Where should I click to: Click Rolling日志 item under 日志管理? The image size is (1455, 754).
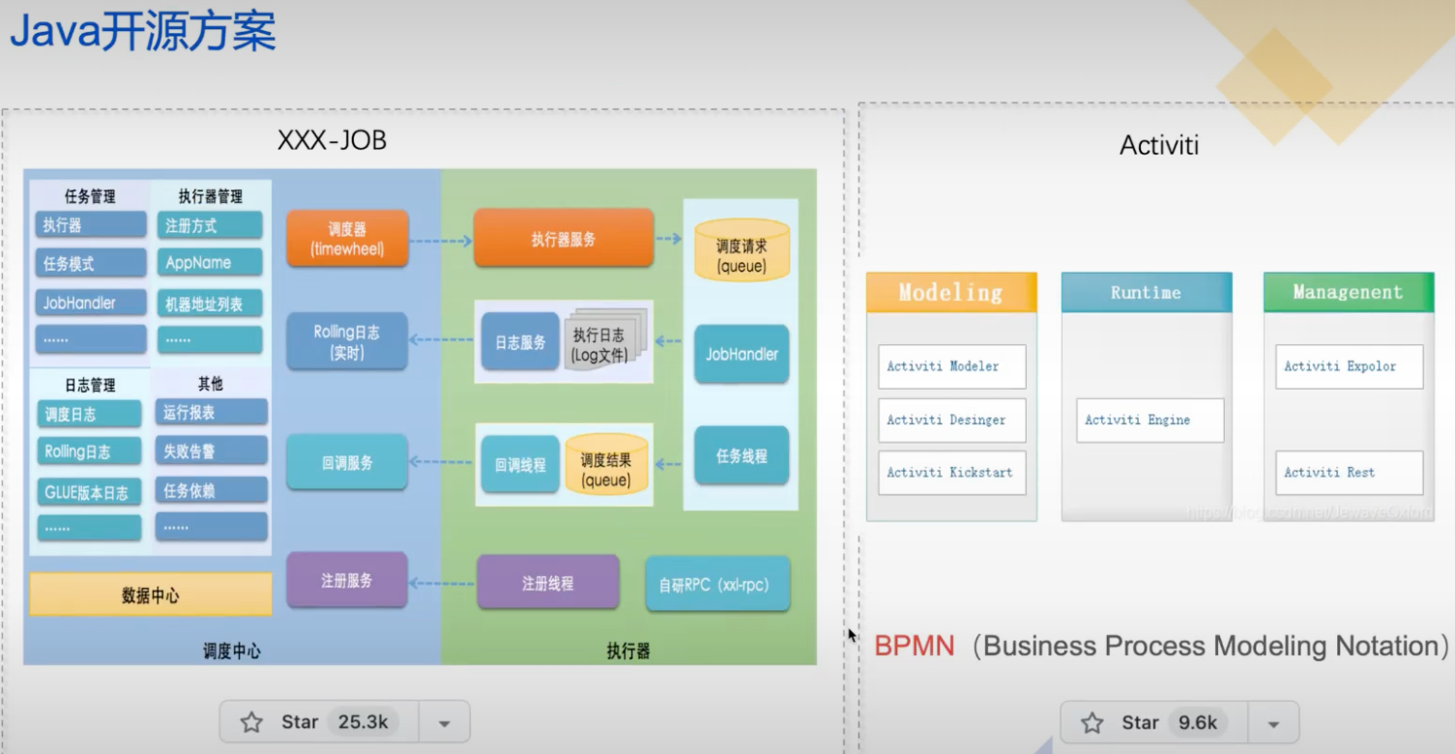[x=89, y=451]
